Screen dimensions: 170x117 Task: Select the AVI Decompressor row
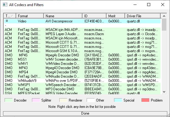coord(82,21)
